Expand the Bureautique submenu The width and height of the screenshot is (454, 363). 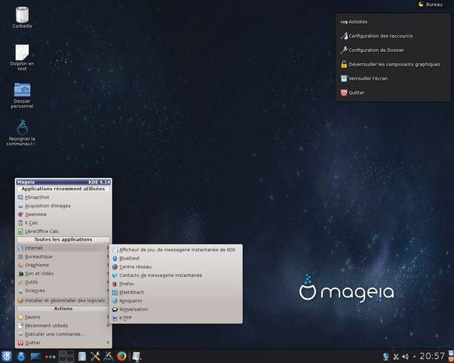click(x=63, y=257)
